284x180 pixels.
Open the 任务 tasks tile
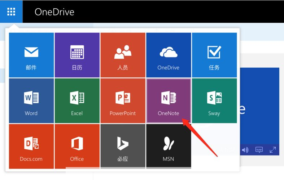pos(214,55)
